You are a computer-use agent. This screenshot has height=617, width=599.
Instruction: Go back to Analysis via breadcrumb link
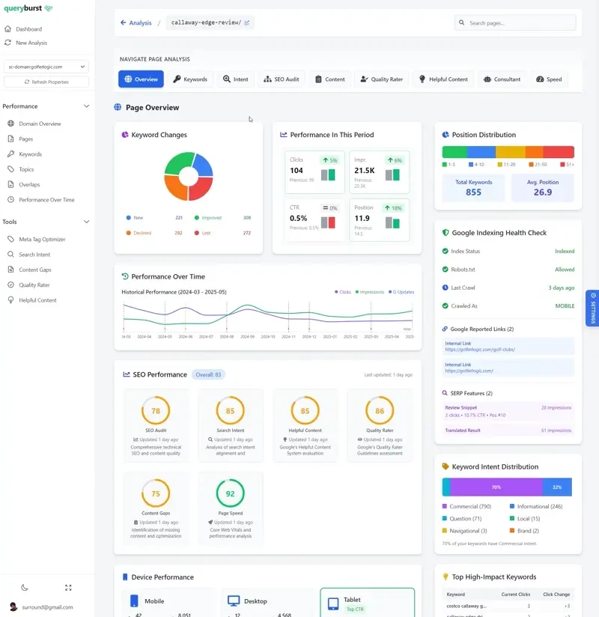(x=136, y=22)
